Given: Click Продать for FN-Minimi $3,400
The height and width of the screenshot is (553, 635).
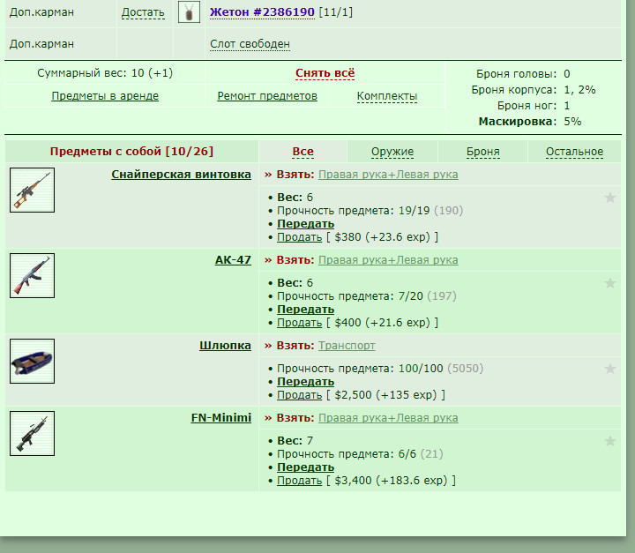Looking at the screenshot, I should [299, 481].
